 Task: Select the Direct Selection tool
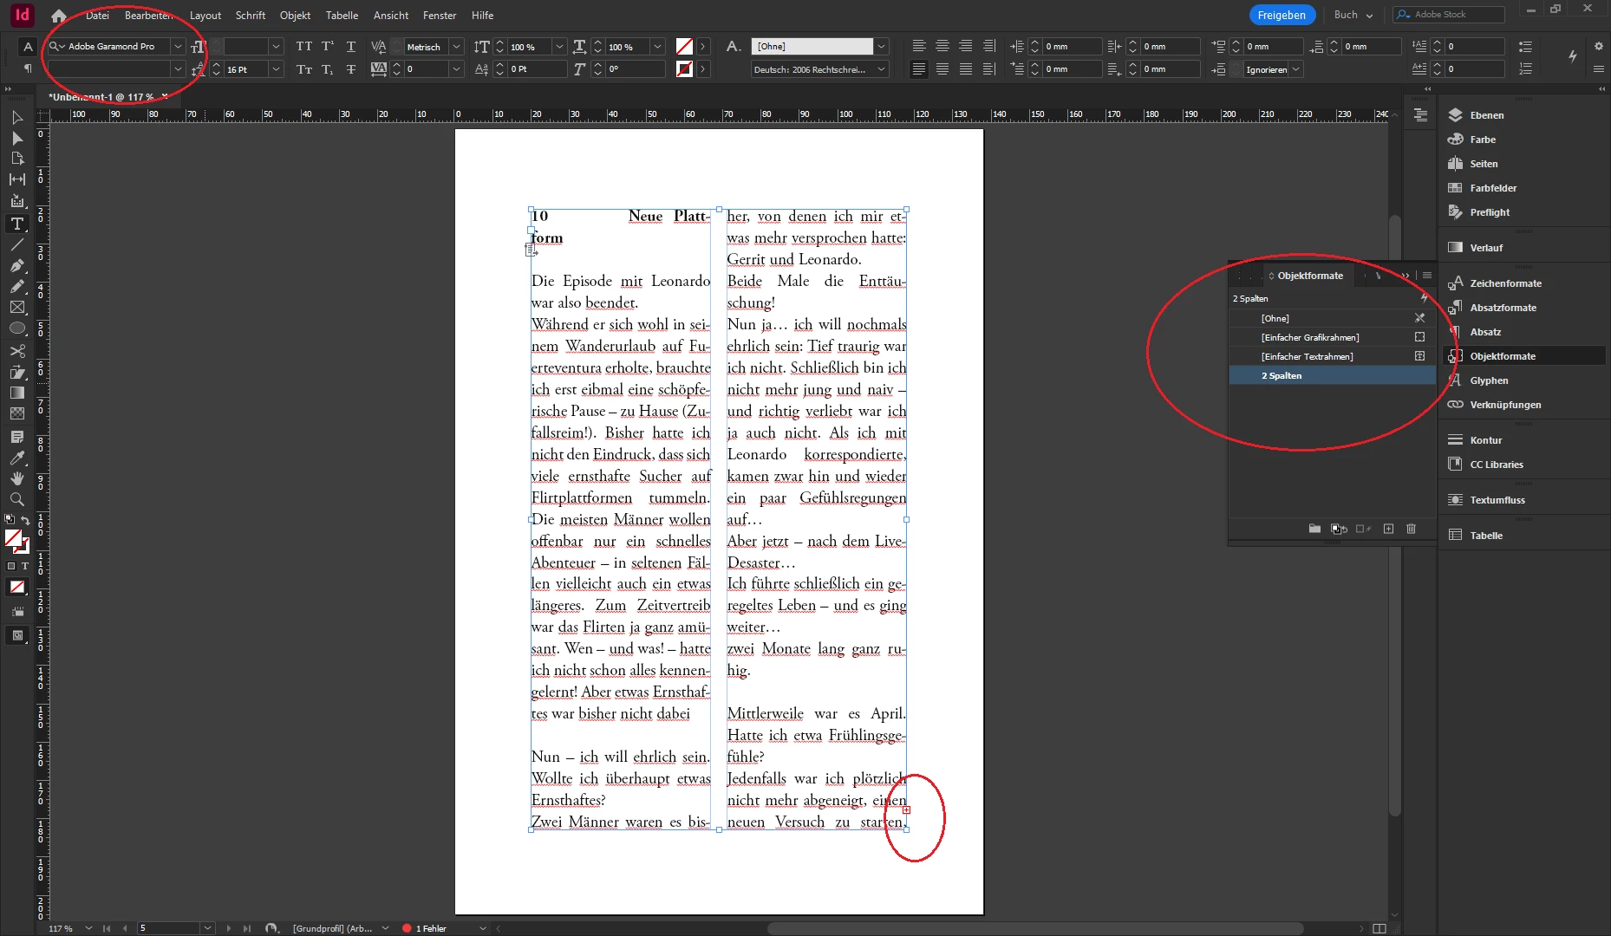(16, 138)
